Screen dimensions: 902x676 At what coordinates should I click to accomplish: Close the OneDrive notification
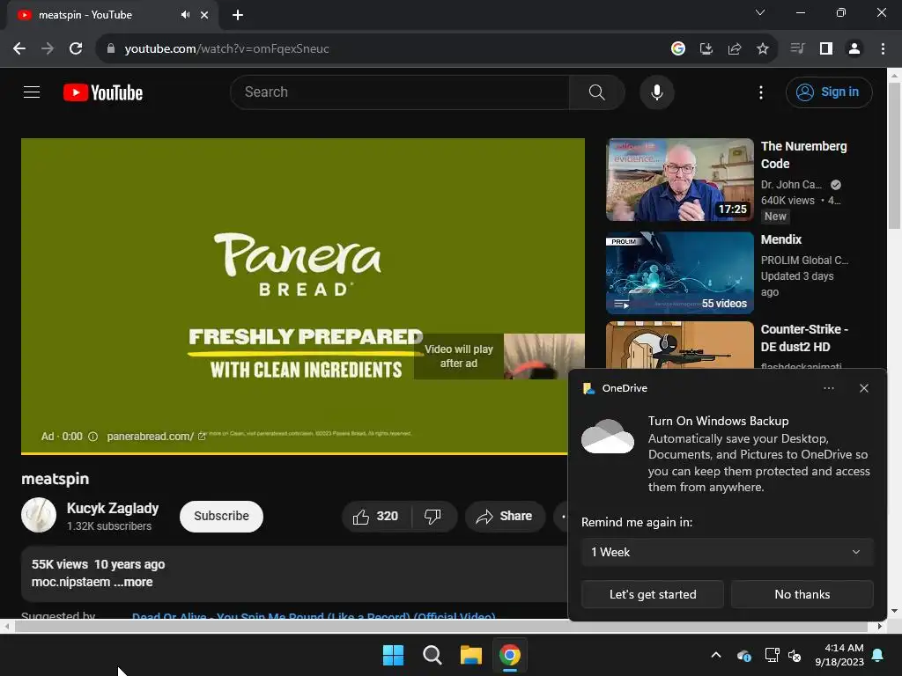point(863,388)
